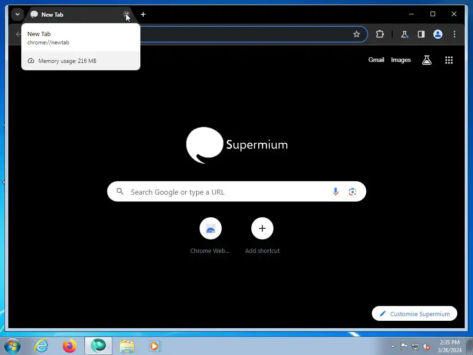Click Customise Supermium button
Image resolution: width=473 pixels, height=355 pixels.
(x=414, y=314)
